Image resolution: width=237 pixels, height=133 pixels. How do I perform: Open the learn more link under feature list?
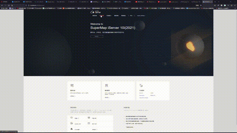point(130,127)
